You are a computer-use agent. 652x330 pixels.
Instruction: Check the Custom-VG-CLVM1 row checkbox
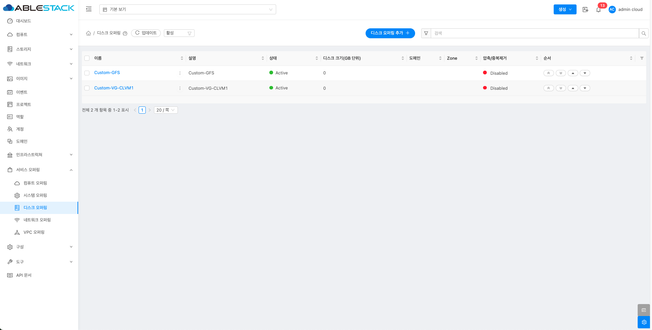(87, 88)
